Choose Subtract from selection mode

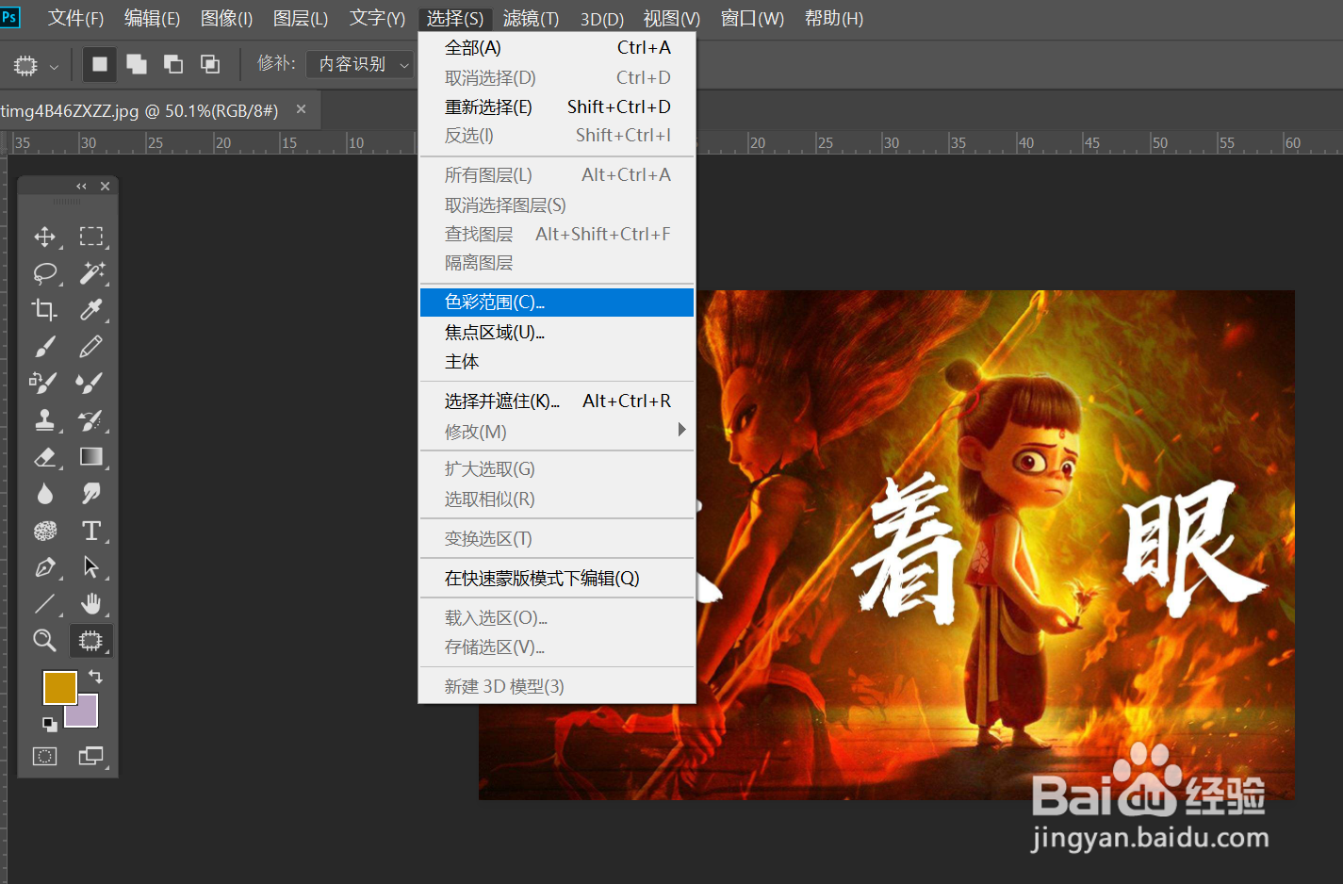[173, 64]
